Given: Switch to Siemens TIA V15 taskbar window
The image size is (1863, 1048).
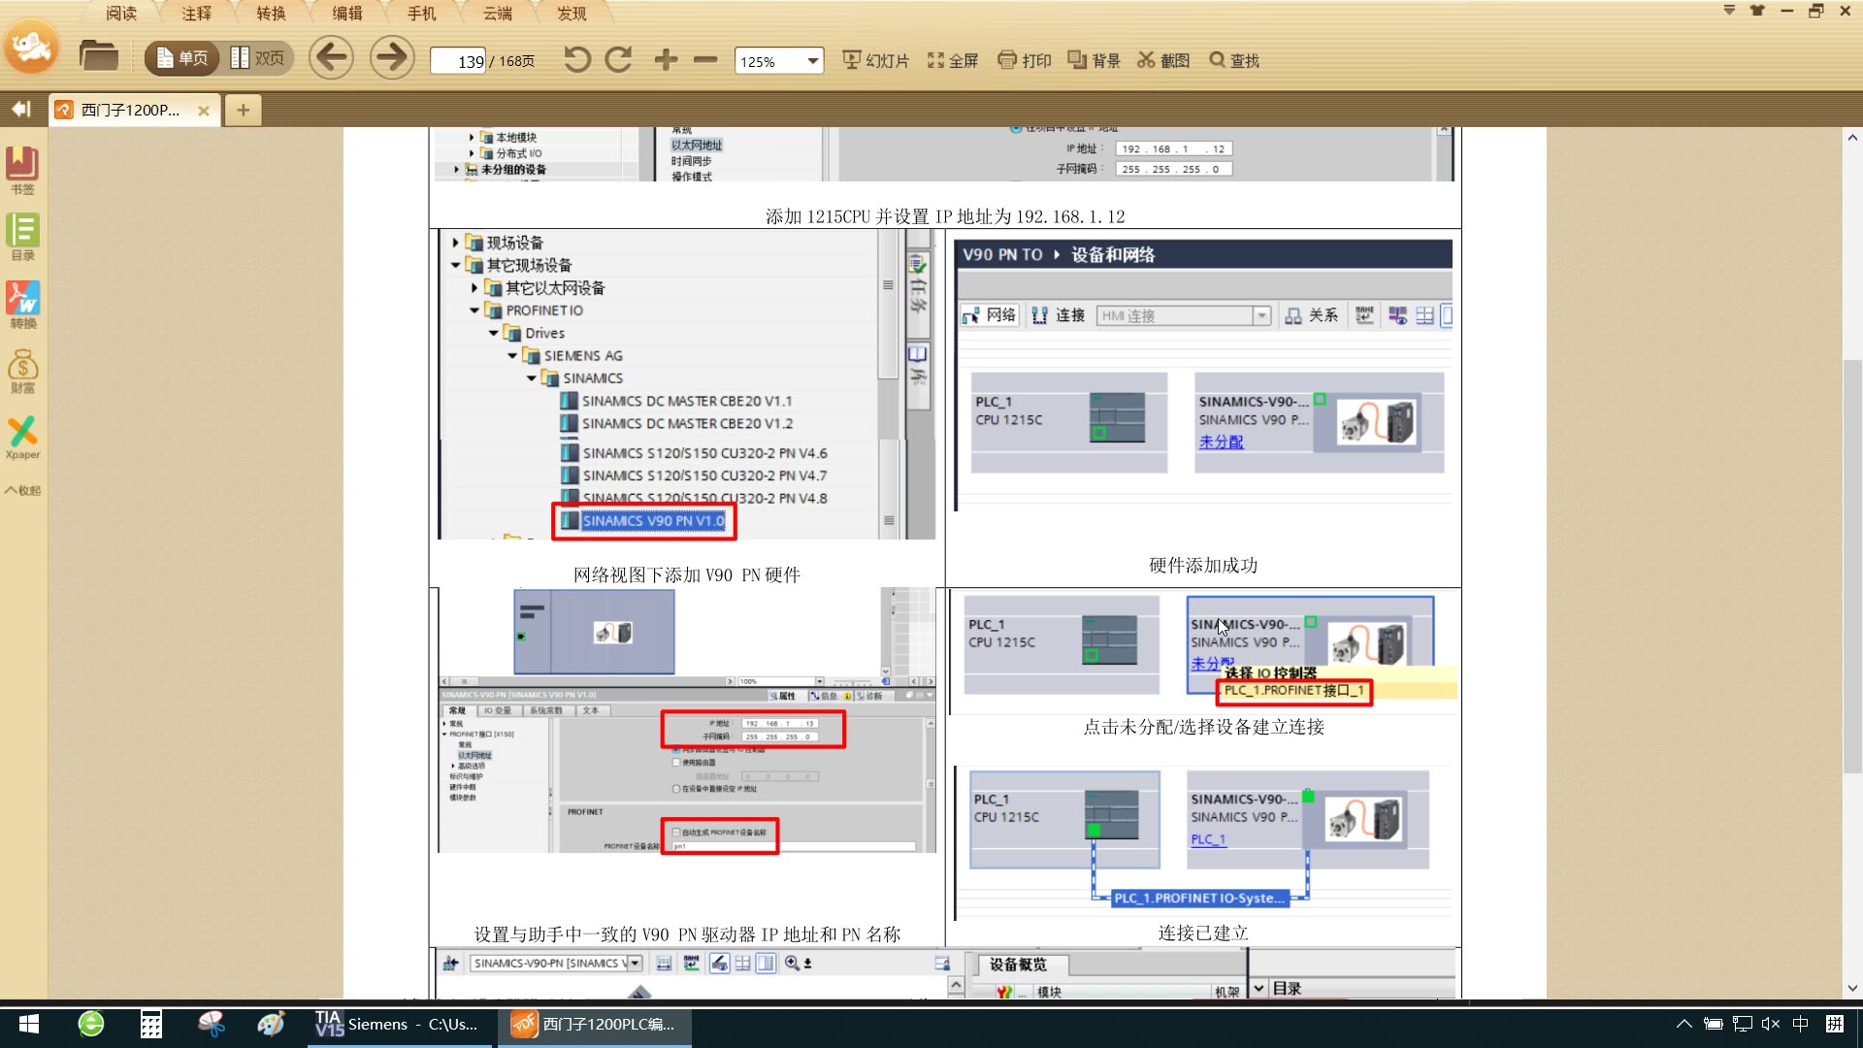Looking at the screenshot, I should tap(398, 1024).
